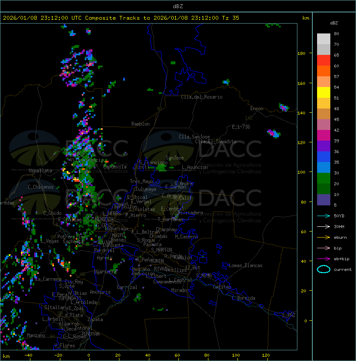Click the JUNIN label
Viewport: 356px width, 361px height.
157,261
